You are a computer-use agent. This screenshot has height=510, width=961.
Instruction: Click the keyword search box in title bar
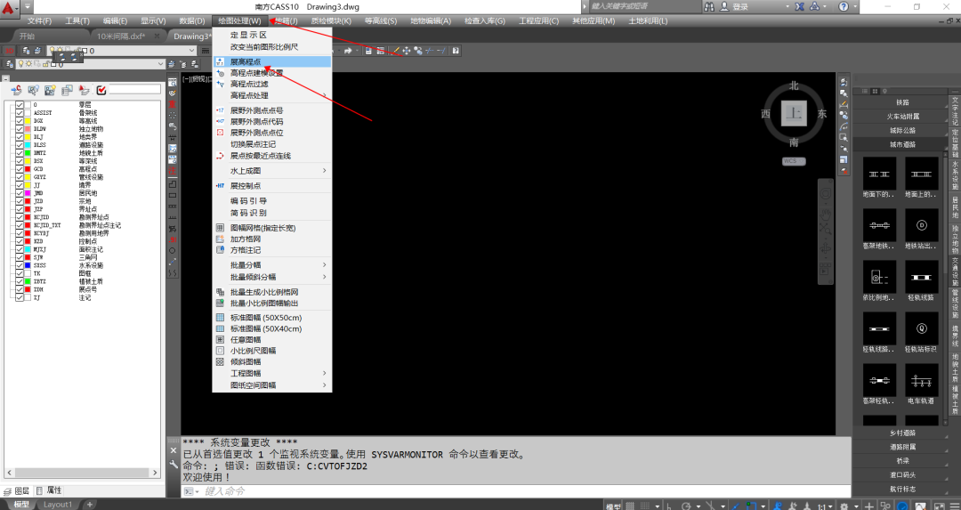643,7
